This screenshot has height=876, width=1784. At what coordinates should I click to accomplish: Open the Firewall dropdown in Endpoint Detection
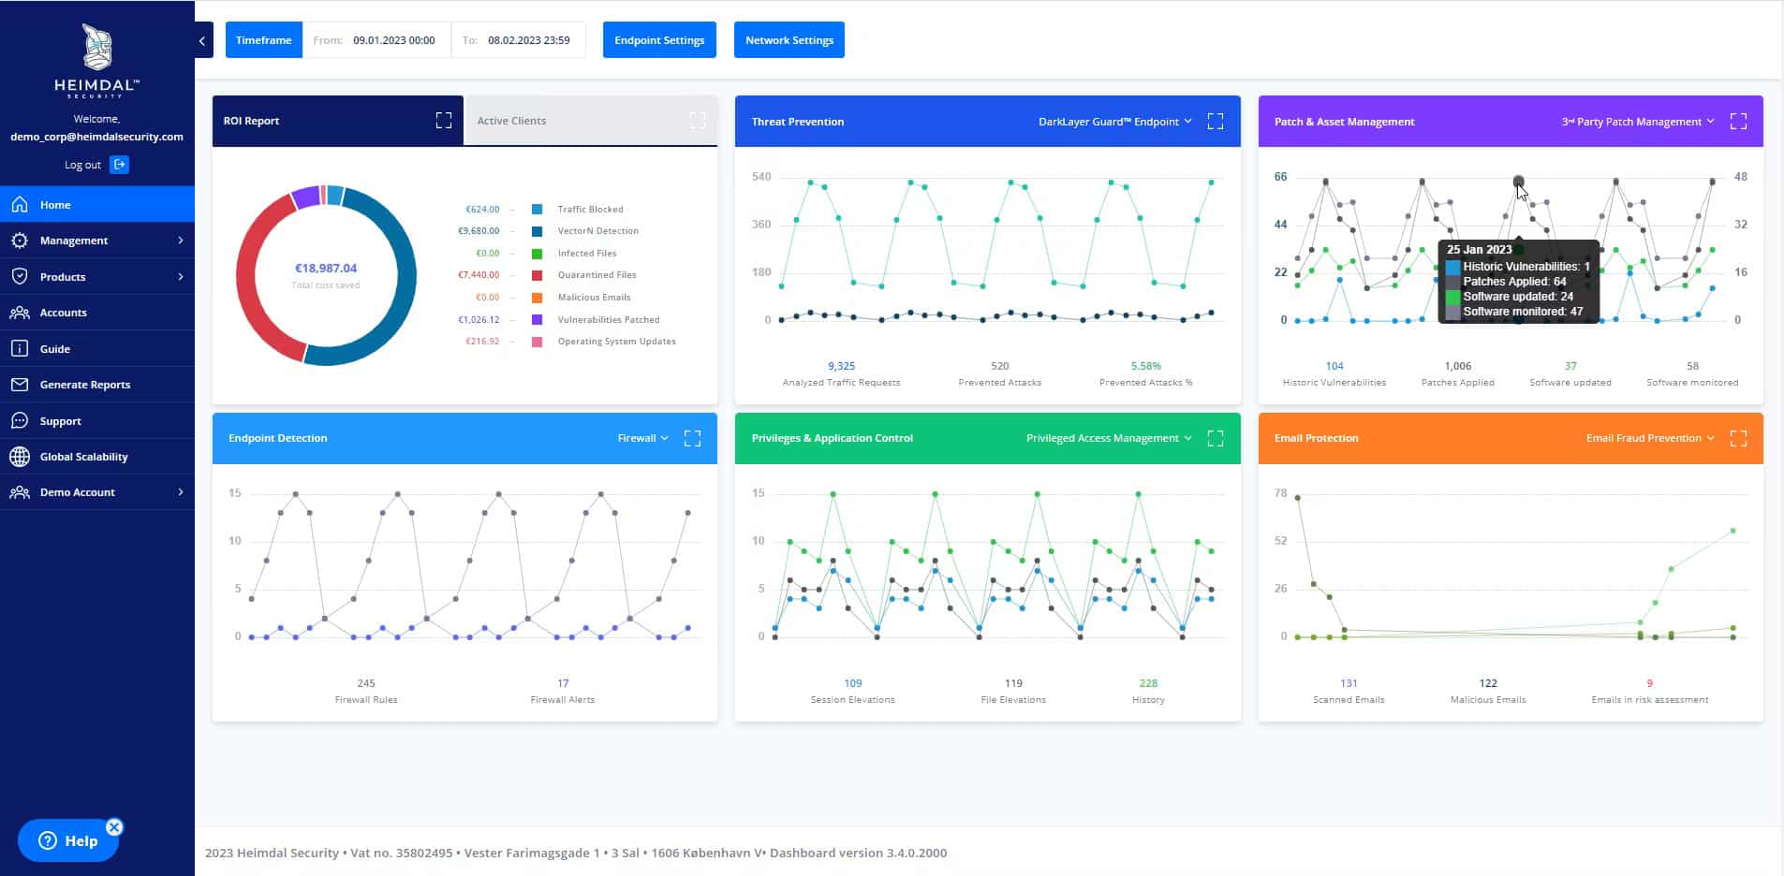(x=642, y=437)
